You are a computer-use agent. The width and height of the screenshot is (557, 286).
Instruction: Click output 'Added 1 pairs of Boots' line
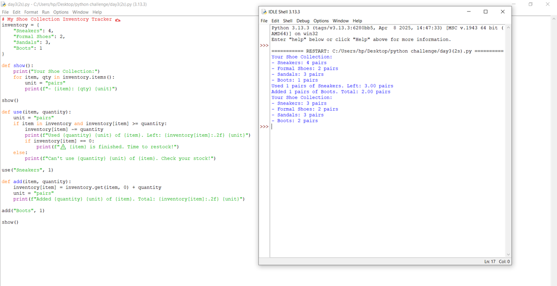click(x=331, y=92)
